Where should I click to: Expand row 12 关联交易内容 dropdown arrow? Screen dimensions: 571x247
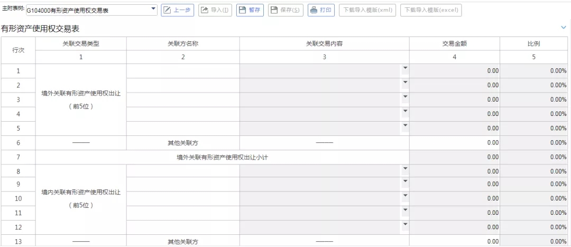[405, 224]
